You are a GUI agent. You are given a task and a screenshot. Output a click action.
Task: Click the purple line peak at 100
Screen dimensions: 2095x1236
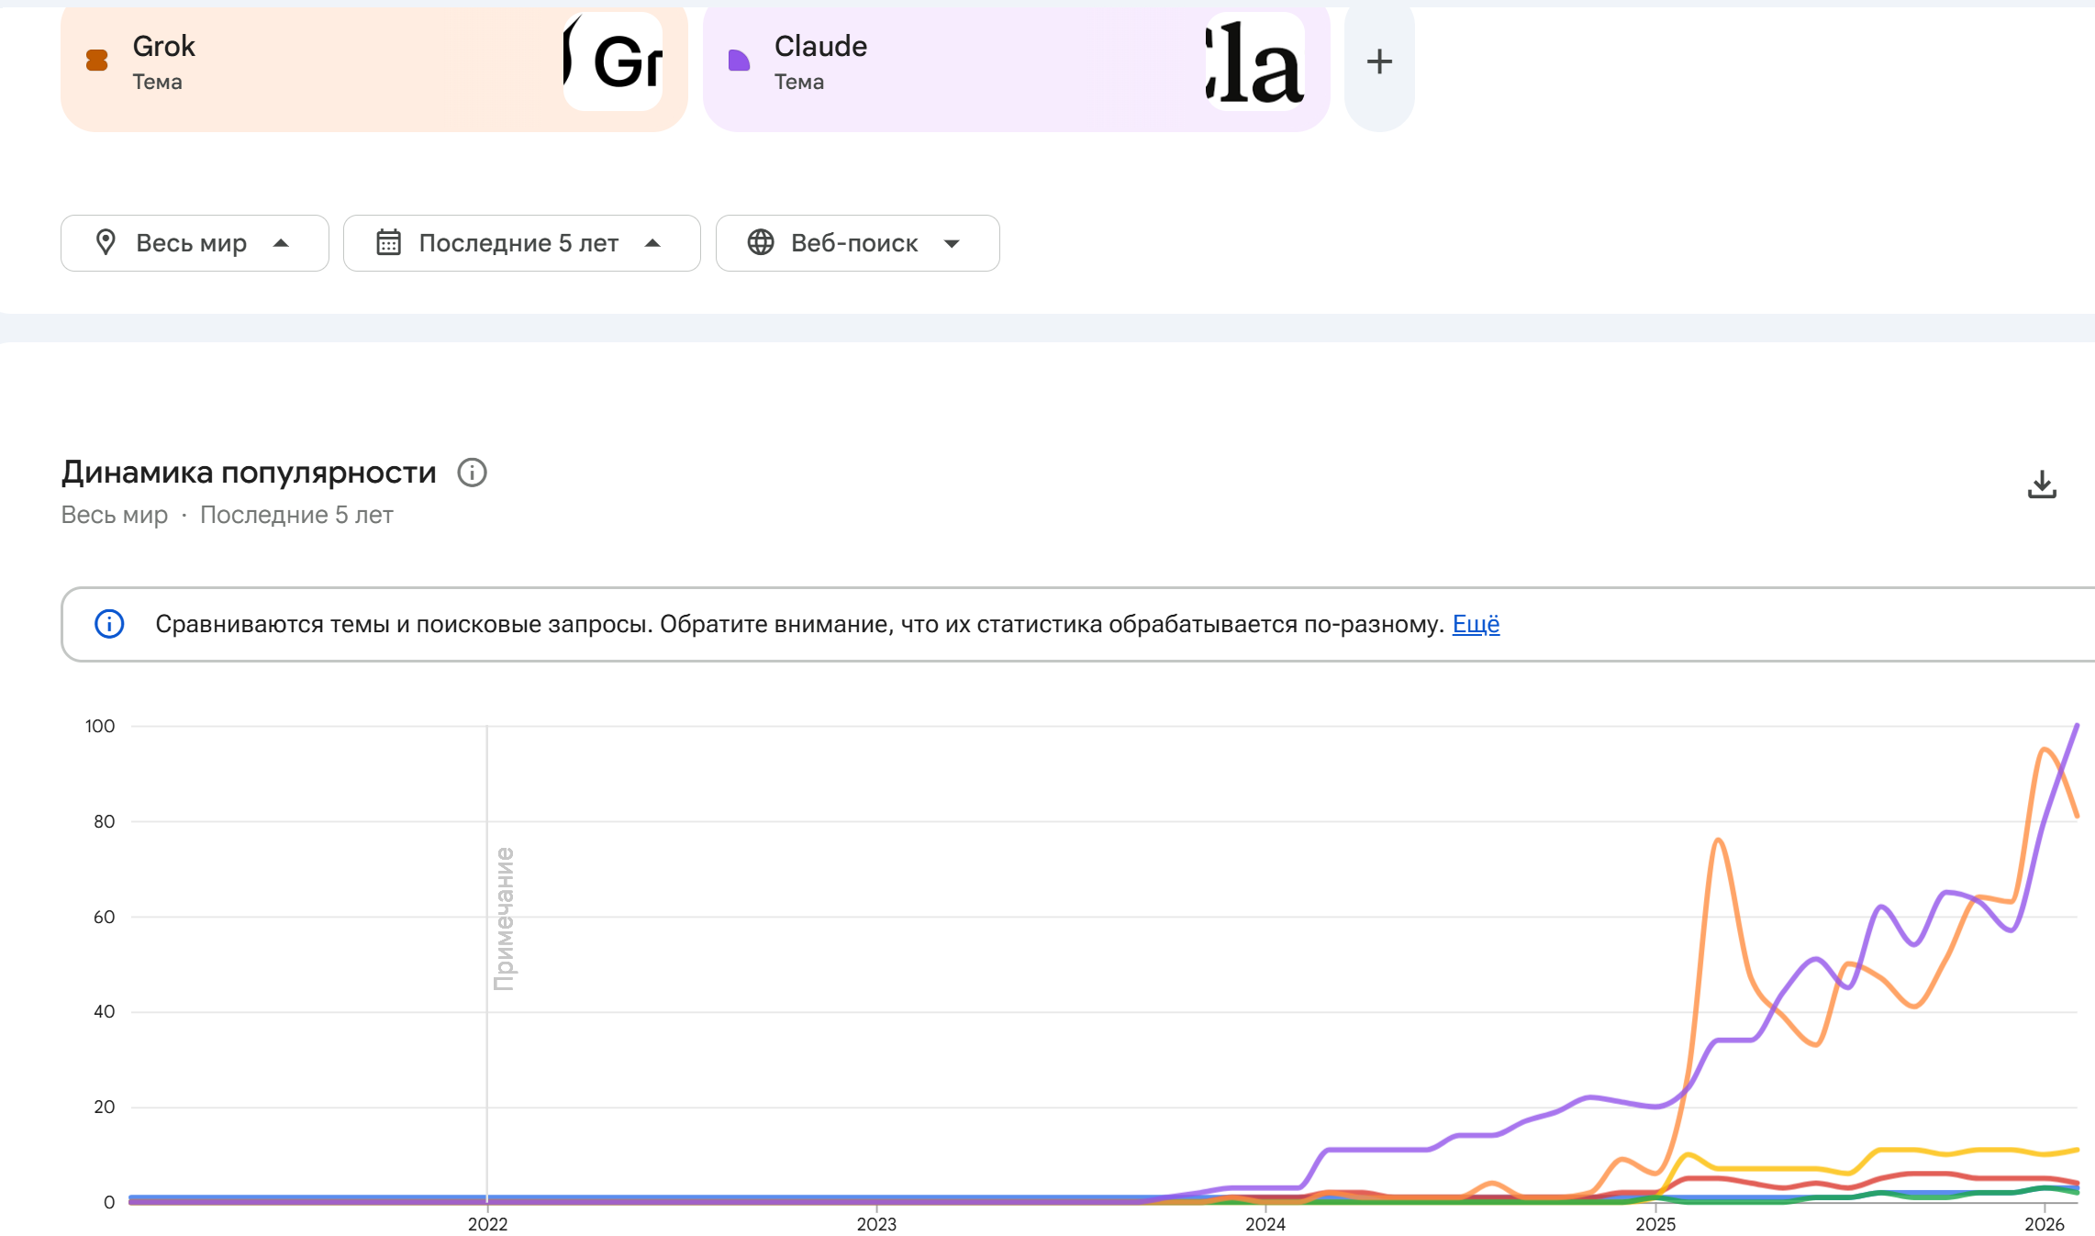pyautogui.click(x=2077, y=727)
